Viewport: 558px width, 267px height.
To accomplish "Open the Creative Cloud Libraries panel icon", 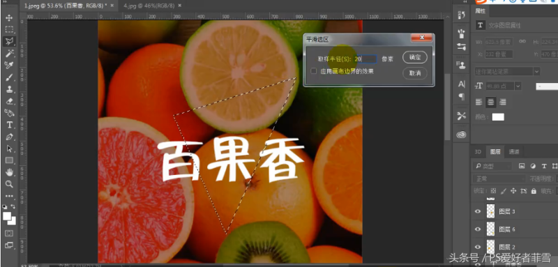I will [462, 135].
